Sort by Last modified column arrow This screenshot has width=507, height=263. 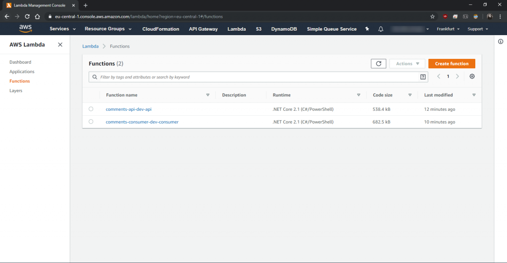[x=474, y=95]
